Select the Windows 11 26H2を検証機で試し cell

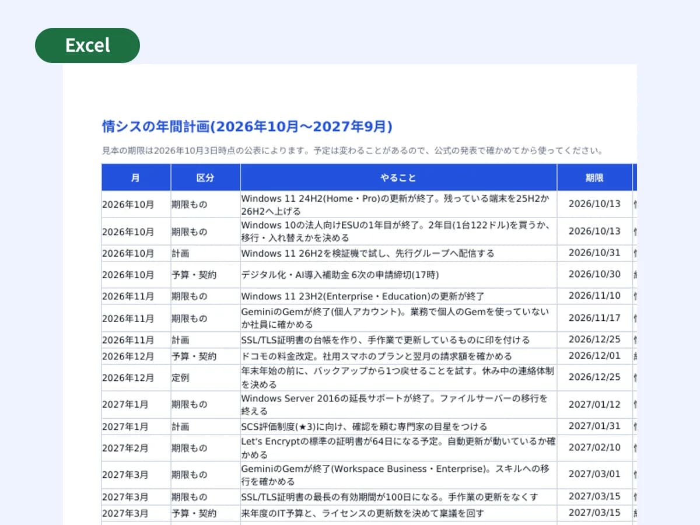398,253
